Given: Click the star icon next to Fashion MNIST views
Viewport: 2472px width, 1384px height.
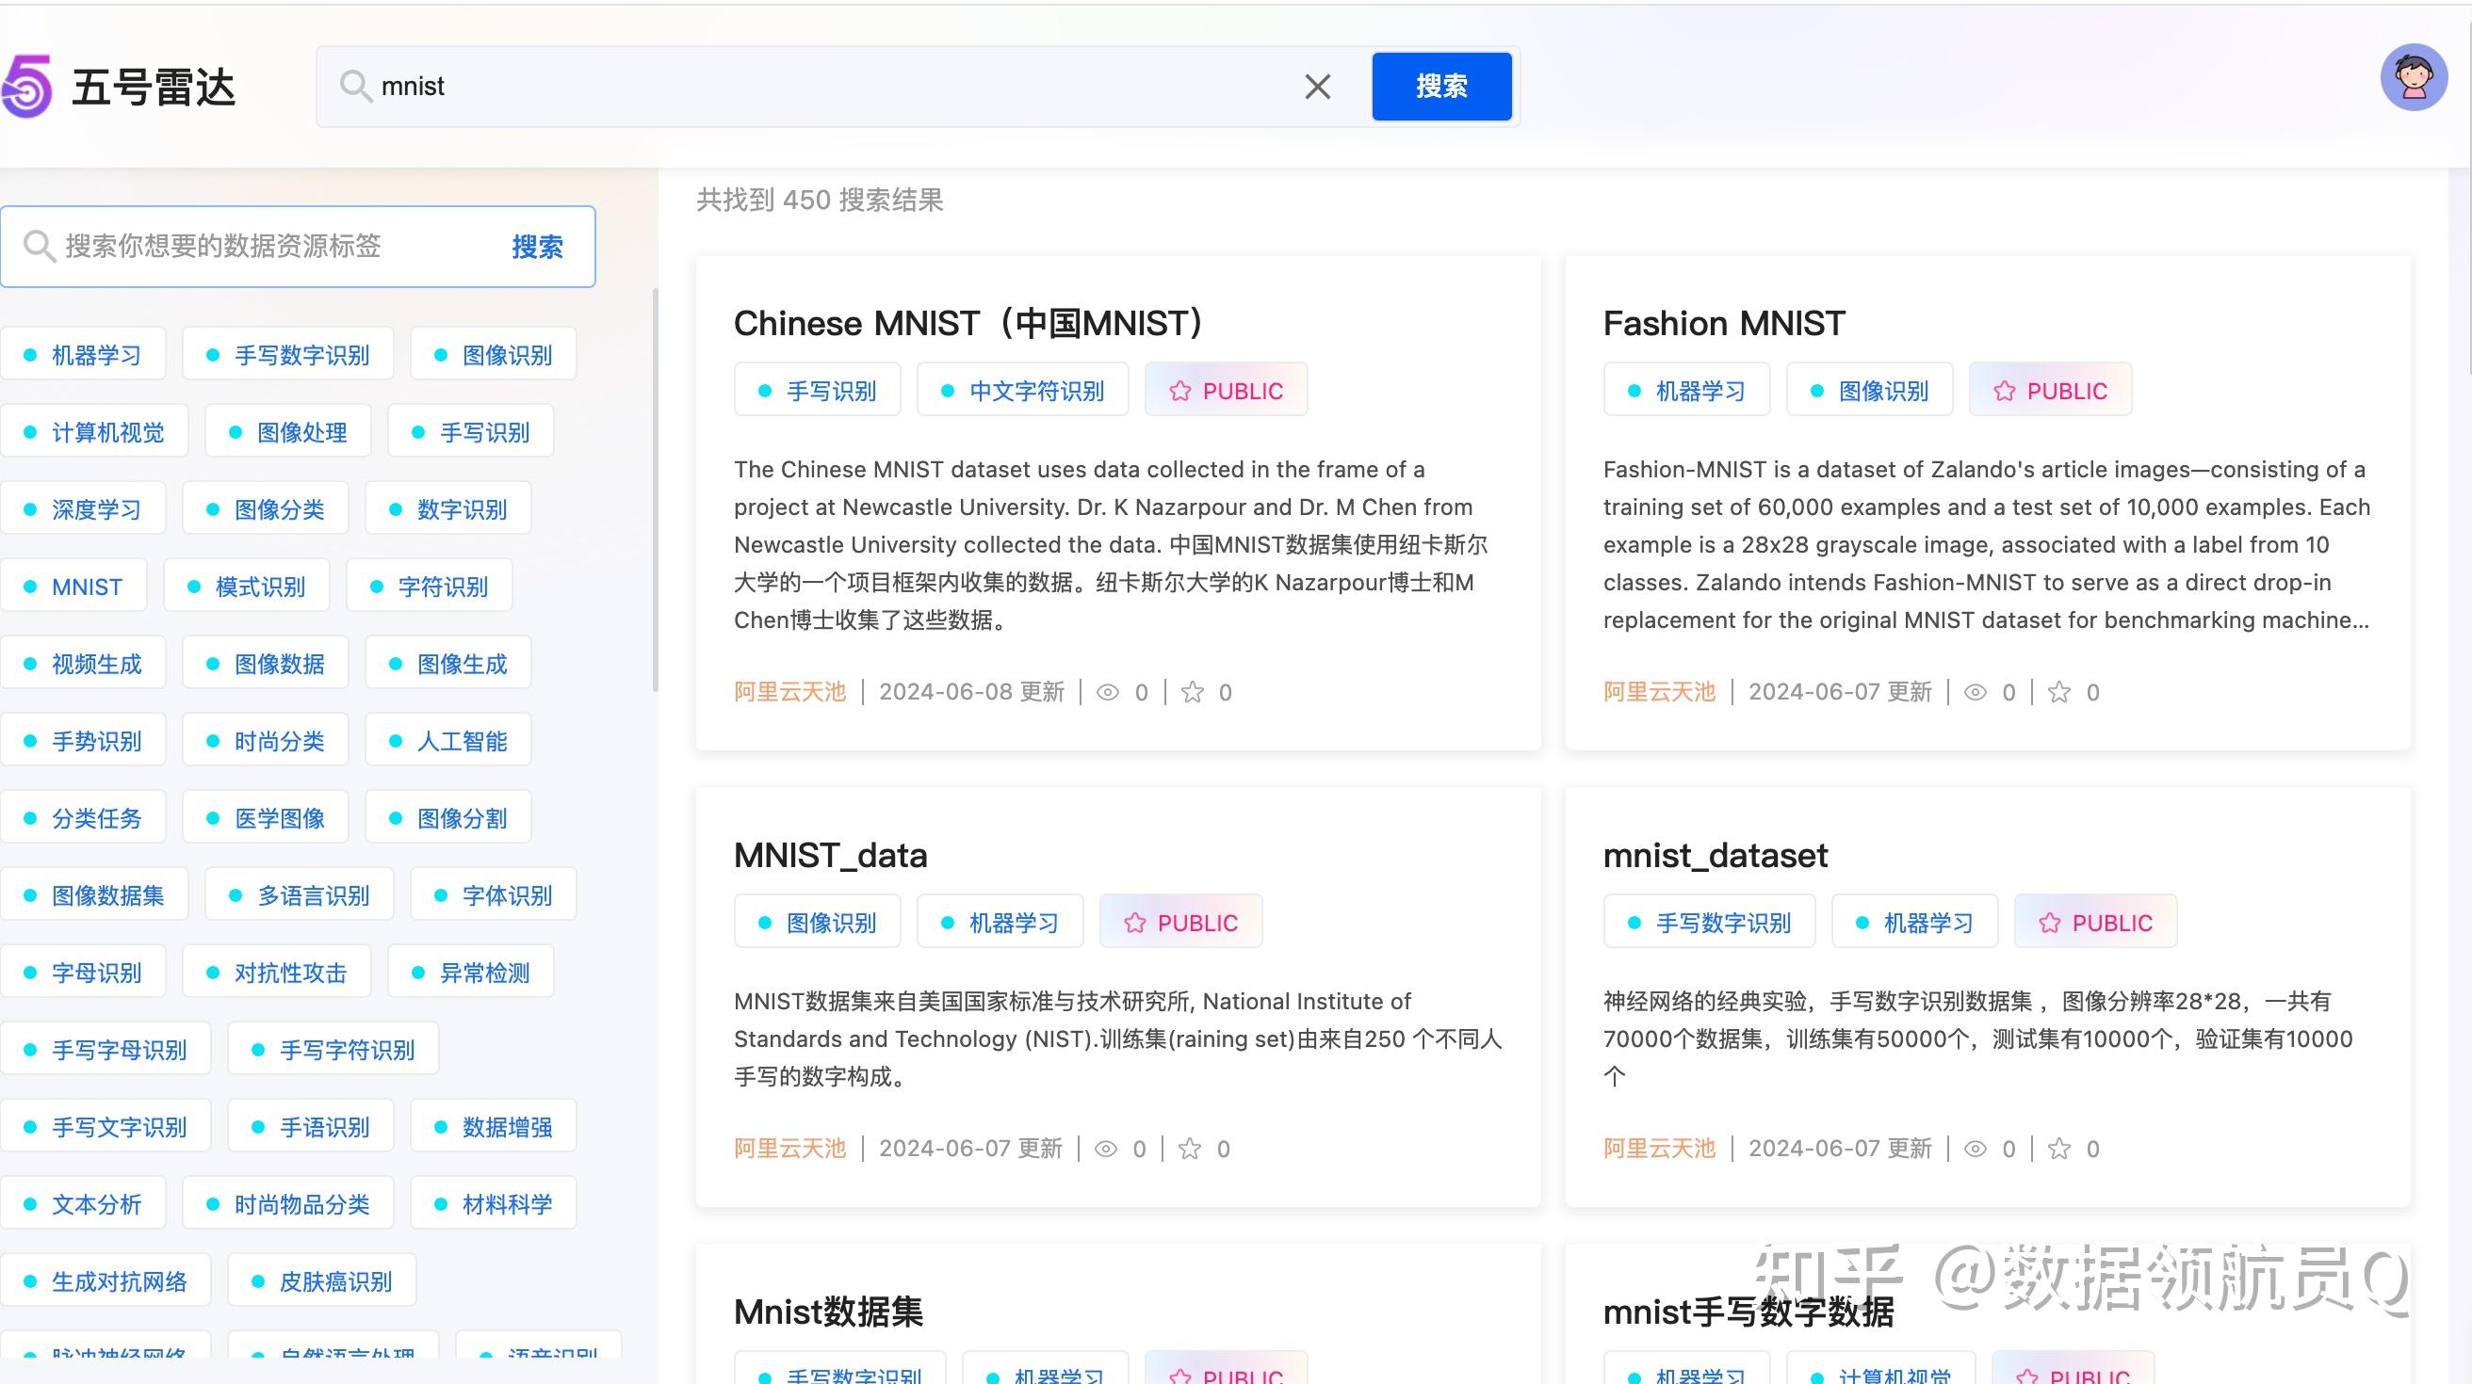Looking at the screenshot, I should click(2057, 691).
